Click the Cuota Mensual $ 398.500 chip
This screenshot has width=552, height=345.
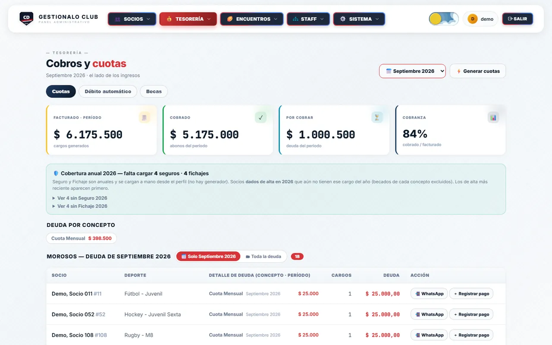(x=82, y=238)
